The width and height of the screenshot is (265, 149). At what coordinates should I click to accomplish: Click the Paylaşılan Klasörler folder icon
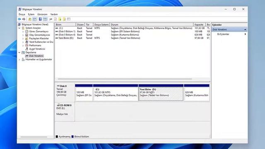26,38
